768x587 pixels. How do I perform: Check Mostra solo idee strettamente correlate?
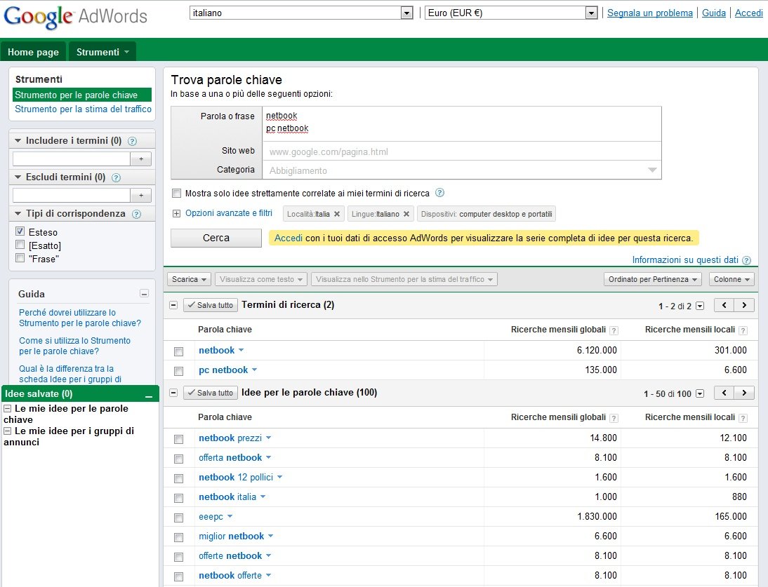176,194
